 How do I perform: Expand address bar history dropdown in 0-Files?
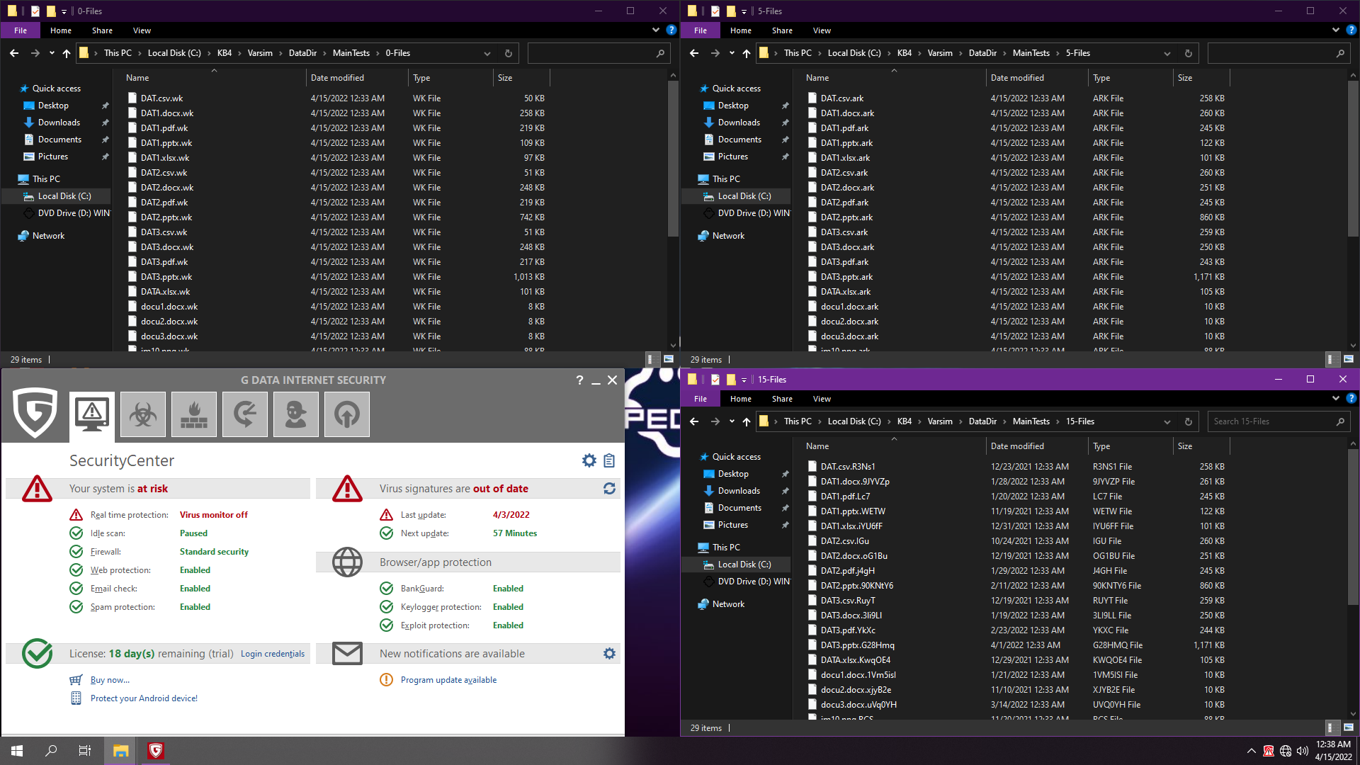click(487, 53)
